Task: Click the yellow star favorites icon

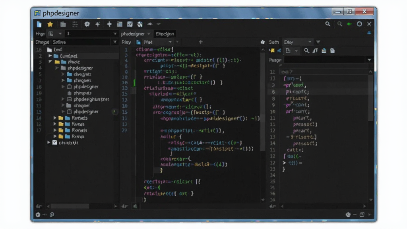Action: click(50, 24)
